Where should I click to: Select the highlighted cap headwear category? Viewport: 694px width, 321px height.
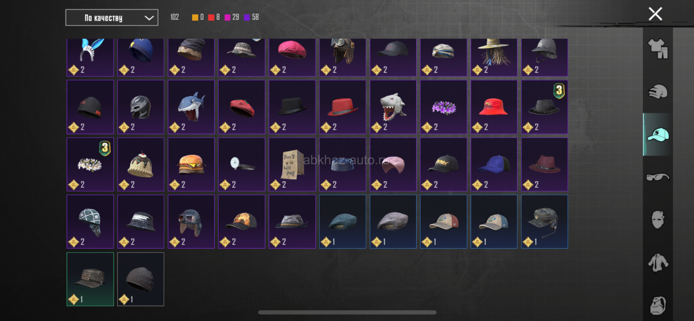[658, 134]
